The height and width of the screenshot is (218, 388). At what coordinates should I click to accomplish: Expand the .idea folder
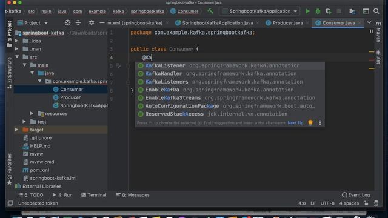(x=16, y=41)
